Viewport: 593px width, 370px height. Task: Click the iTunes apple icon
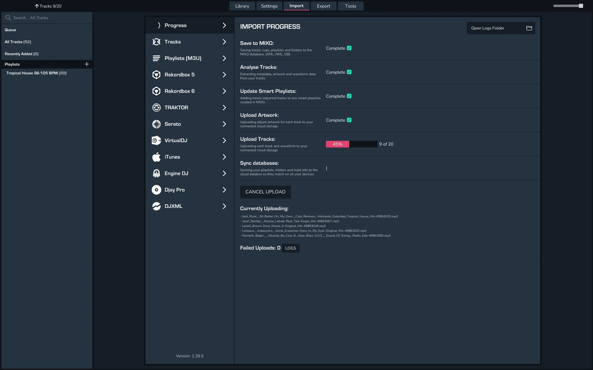tap(156, 157)
